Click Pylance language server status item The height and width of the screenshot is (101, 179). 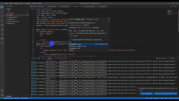pyautogui.click(x=25, y=98)
